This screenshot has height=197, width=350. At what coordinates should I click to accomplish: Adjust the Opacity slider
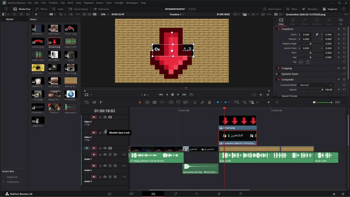pos(310,90)
